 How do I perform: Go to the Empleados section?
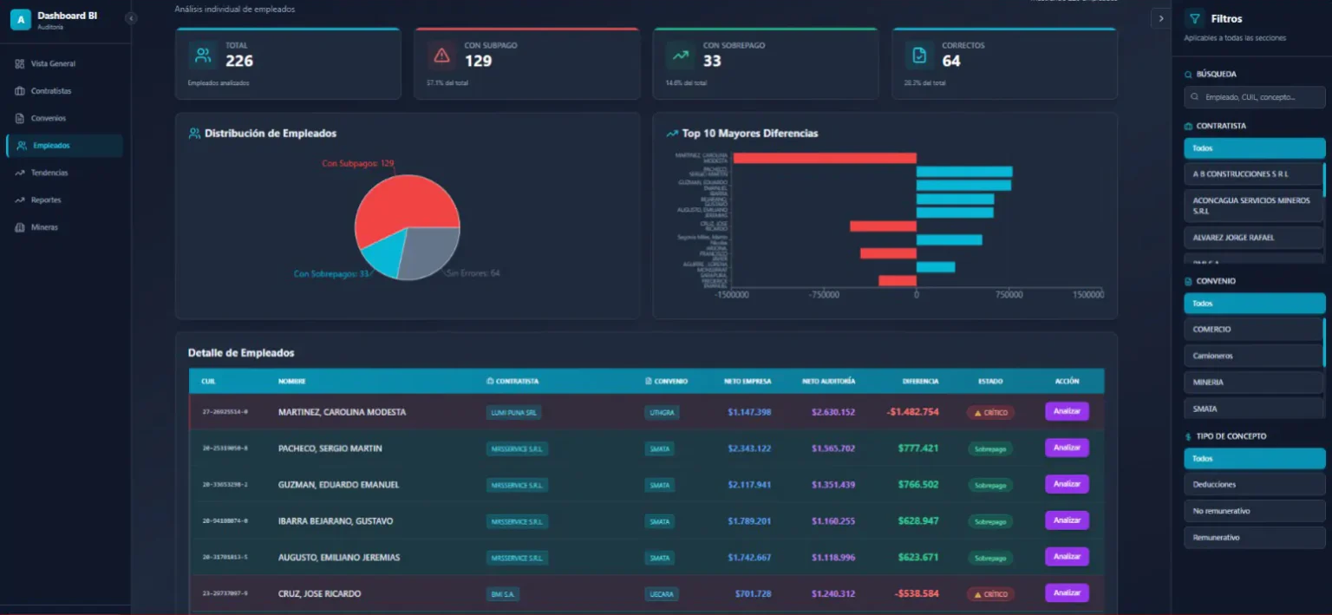(50, 146)
